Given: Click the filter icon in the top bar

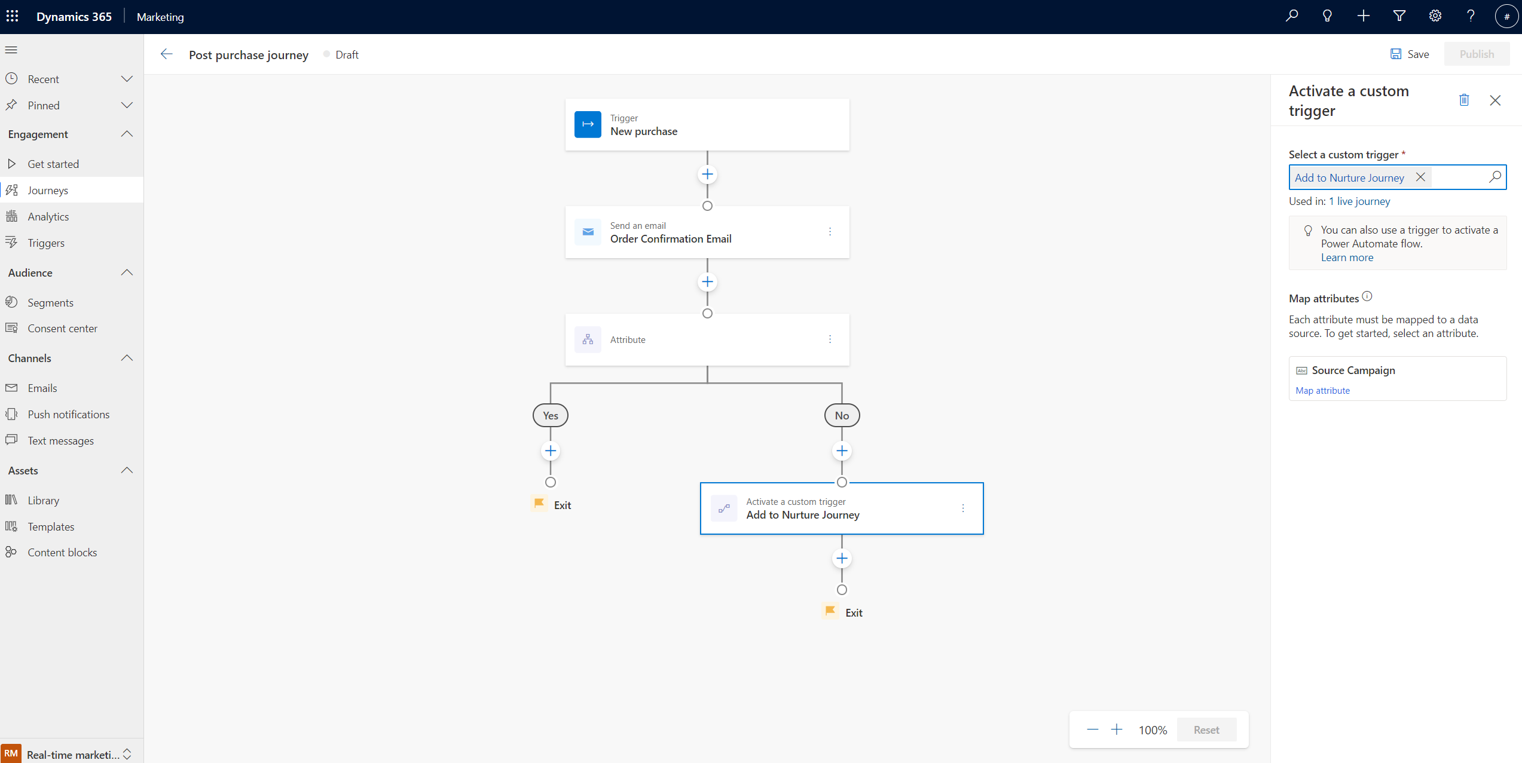Looking at the screenshot, I should [x=1399, y=17].
